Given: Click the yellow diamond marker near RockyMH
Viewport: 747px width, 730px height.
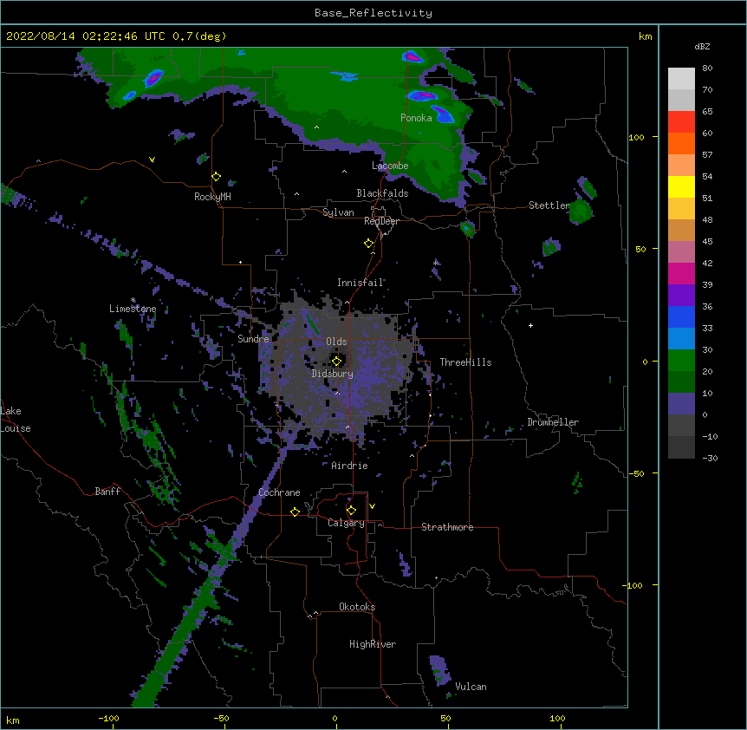Looking at the screenshot, I should pyautogui.click(x=217, y=177).
